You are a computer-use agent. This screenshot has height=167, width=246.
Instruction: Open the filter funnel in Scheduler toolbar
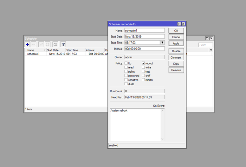tap(63, 44)
